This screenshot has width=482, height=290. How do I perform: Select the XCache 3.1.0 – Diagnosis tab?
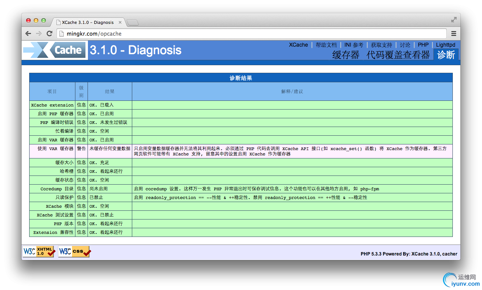click(x=88, y=22)
